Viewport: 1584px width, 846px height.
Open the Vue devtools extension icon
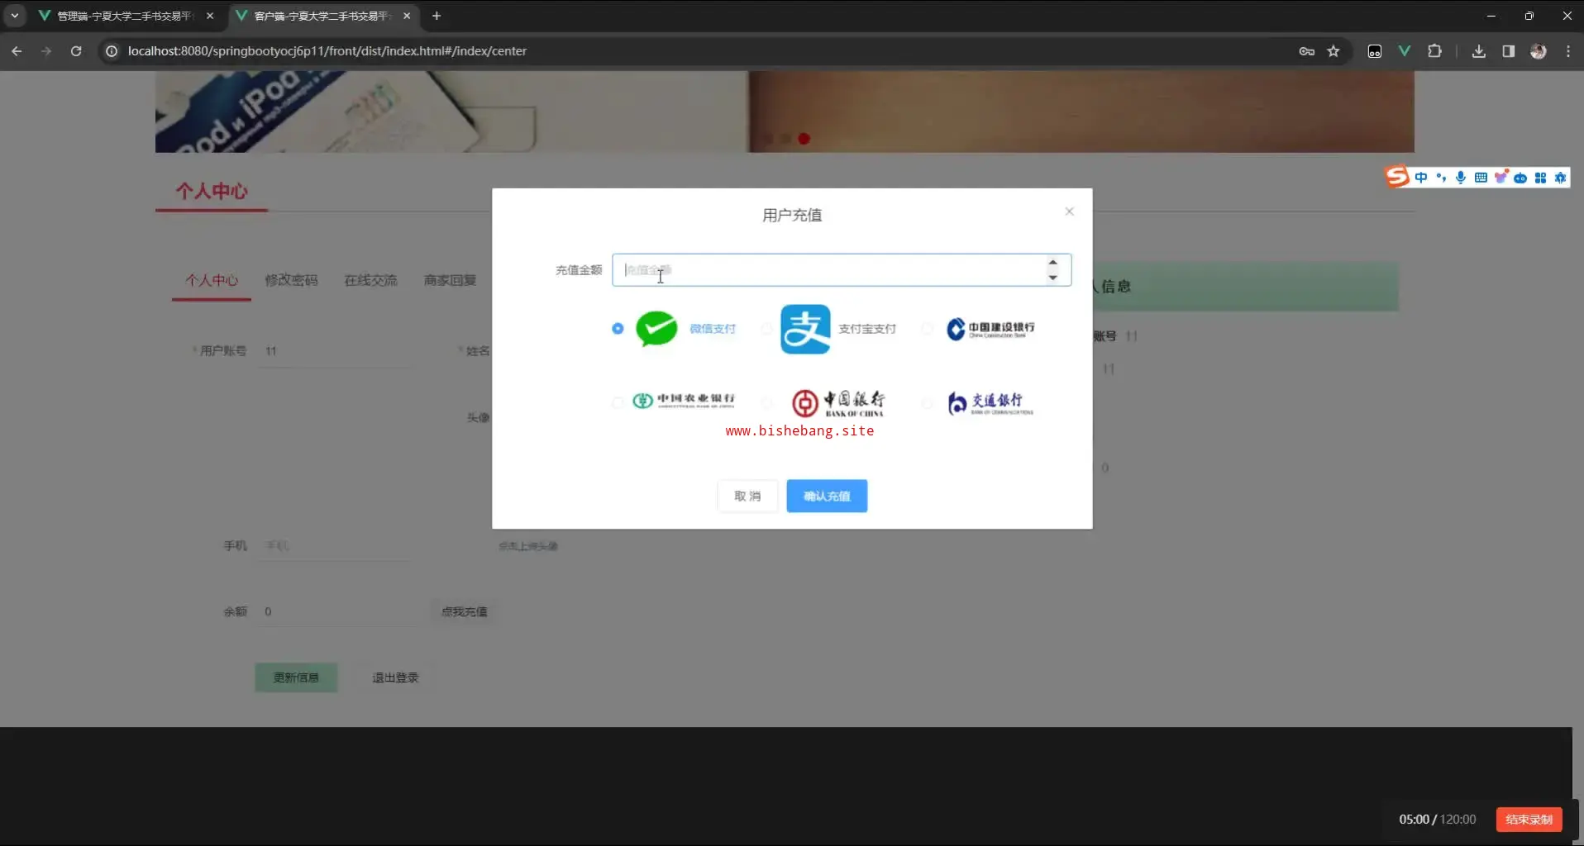coord(1405,51)
